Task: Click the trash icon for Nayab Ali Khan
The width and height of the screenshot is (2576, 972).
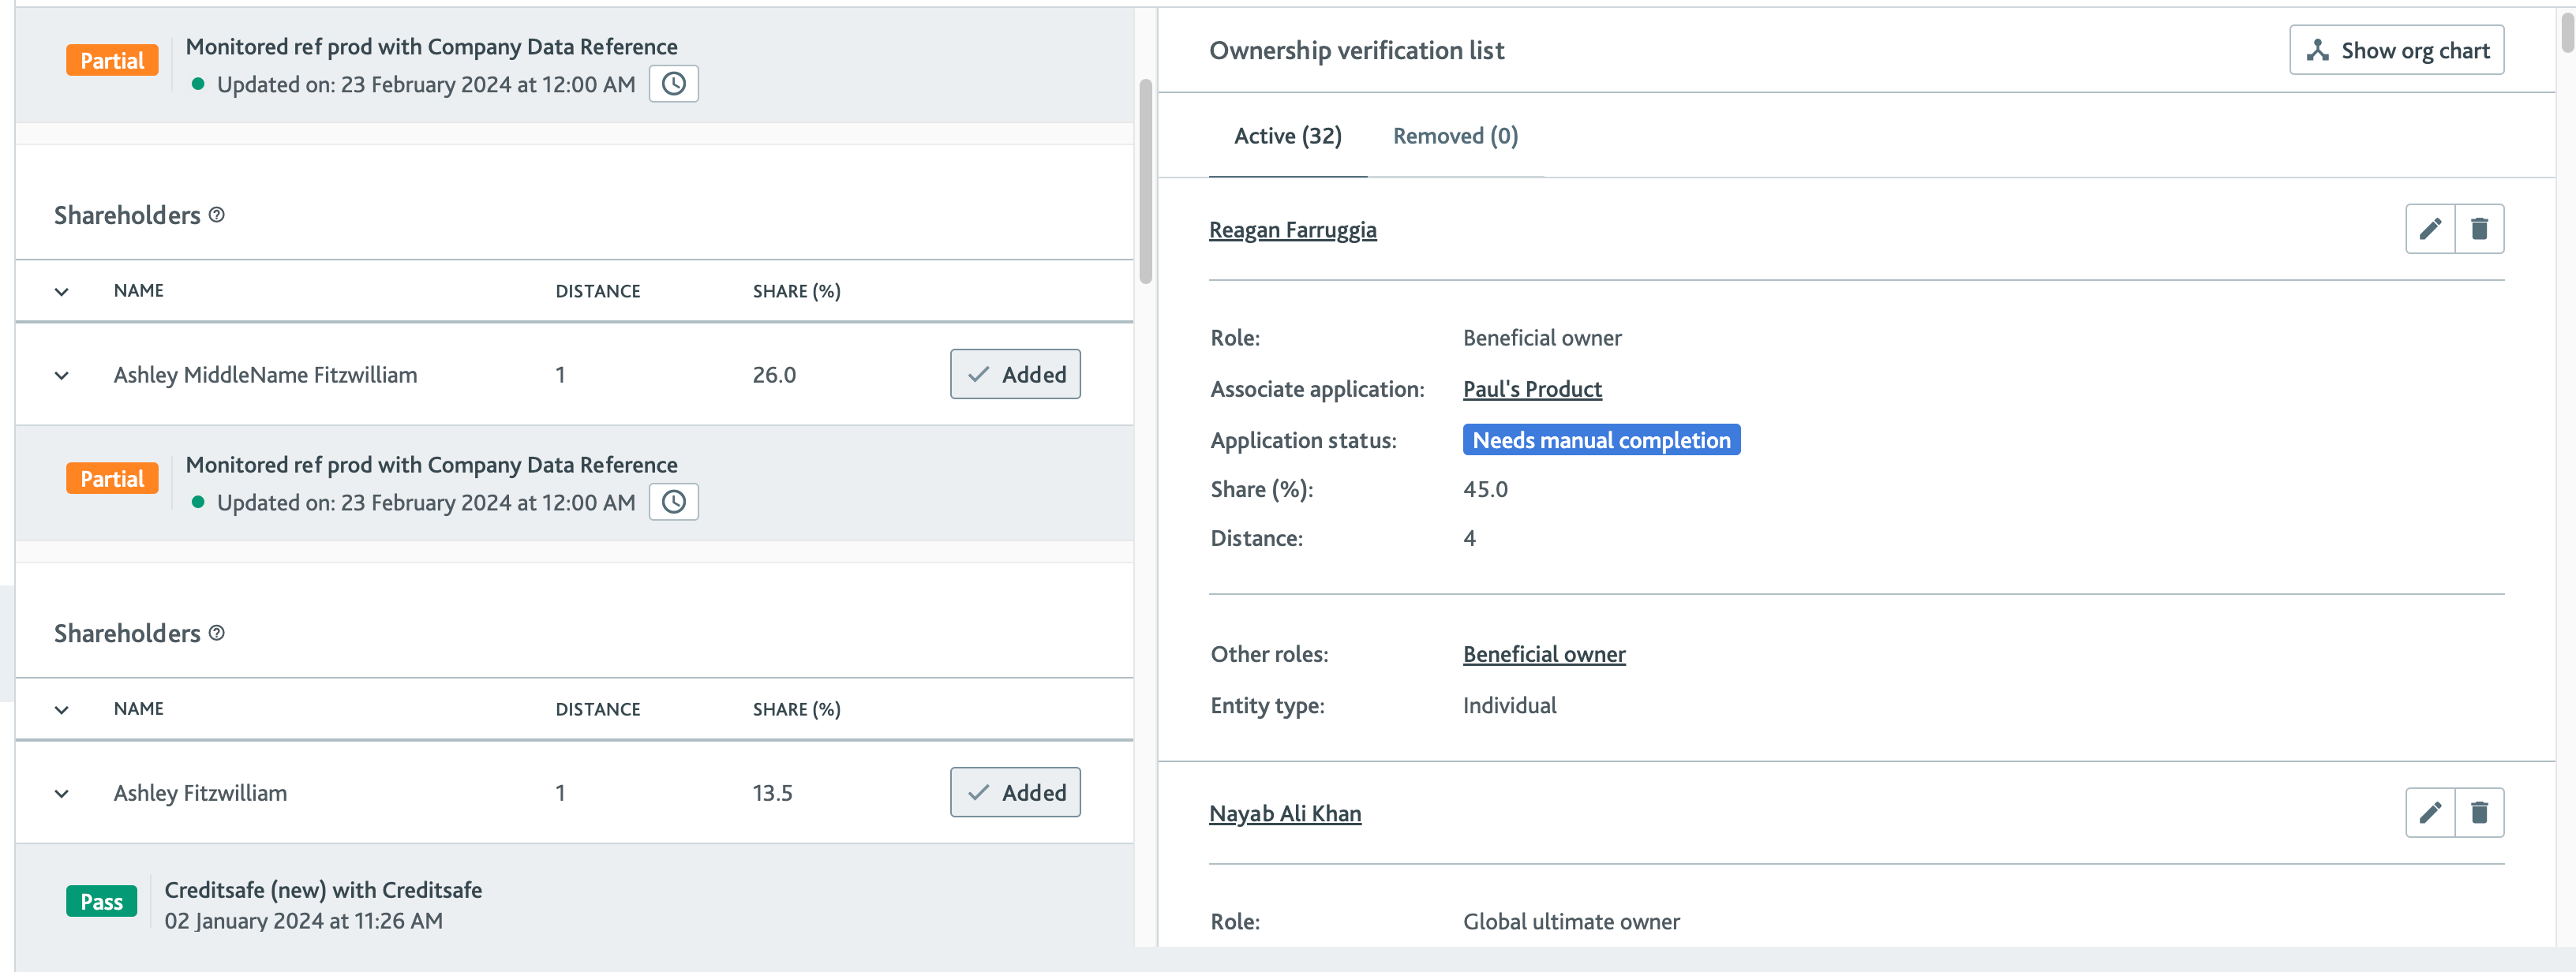Action: 2479,813
